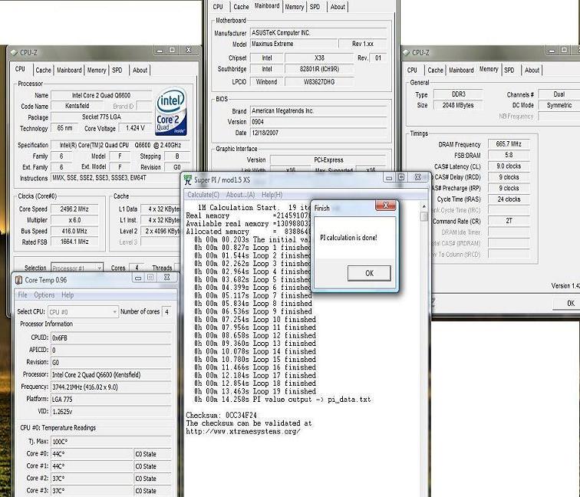This screenshot has height=497, width=580.
Task: Switch to SPD tab in left CPU-Z window
Action: pyautogui.click(x=117, y=70)
